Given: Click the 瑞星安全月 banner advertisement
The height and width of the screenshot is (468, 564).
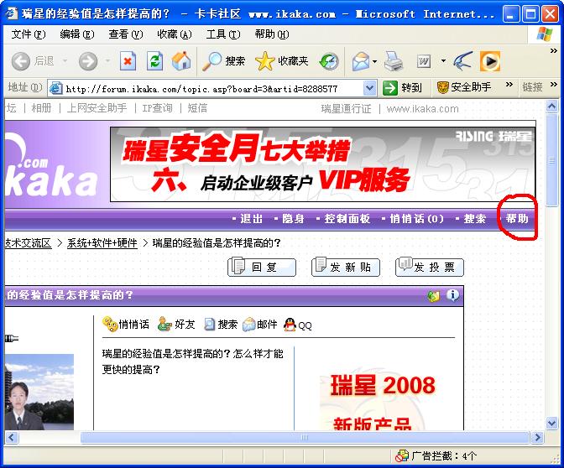Looking at the screenshot, I should click(322, 164).
